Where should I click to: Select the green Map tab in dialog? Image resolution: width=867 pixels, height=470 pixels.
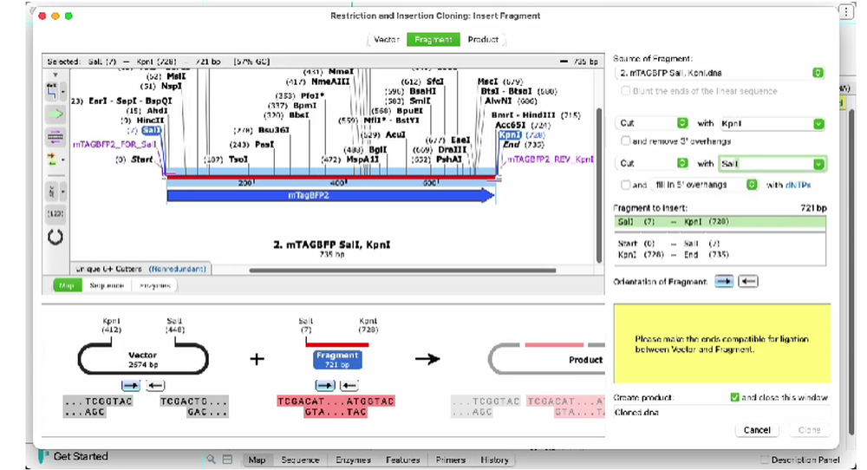click(x=67, y=285)
